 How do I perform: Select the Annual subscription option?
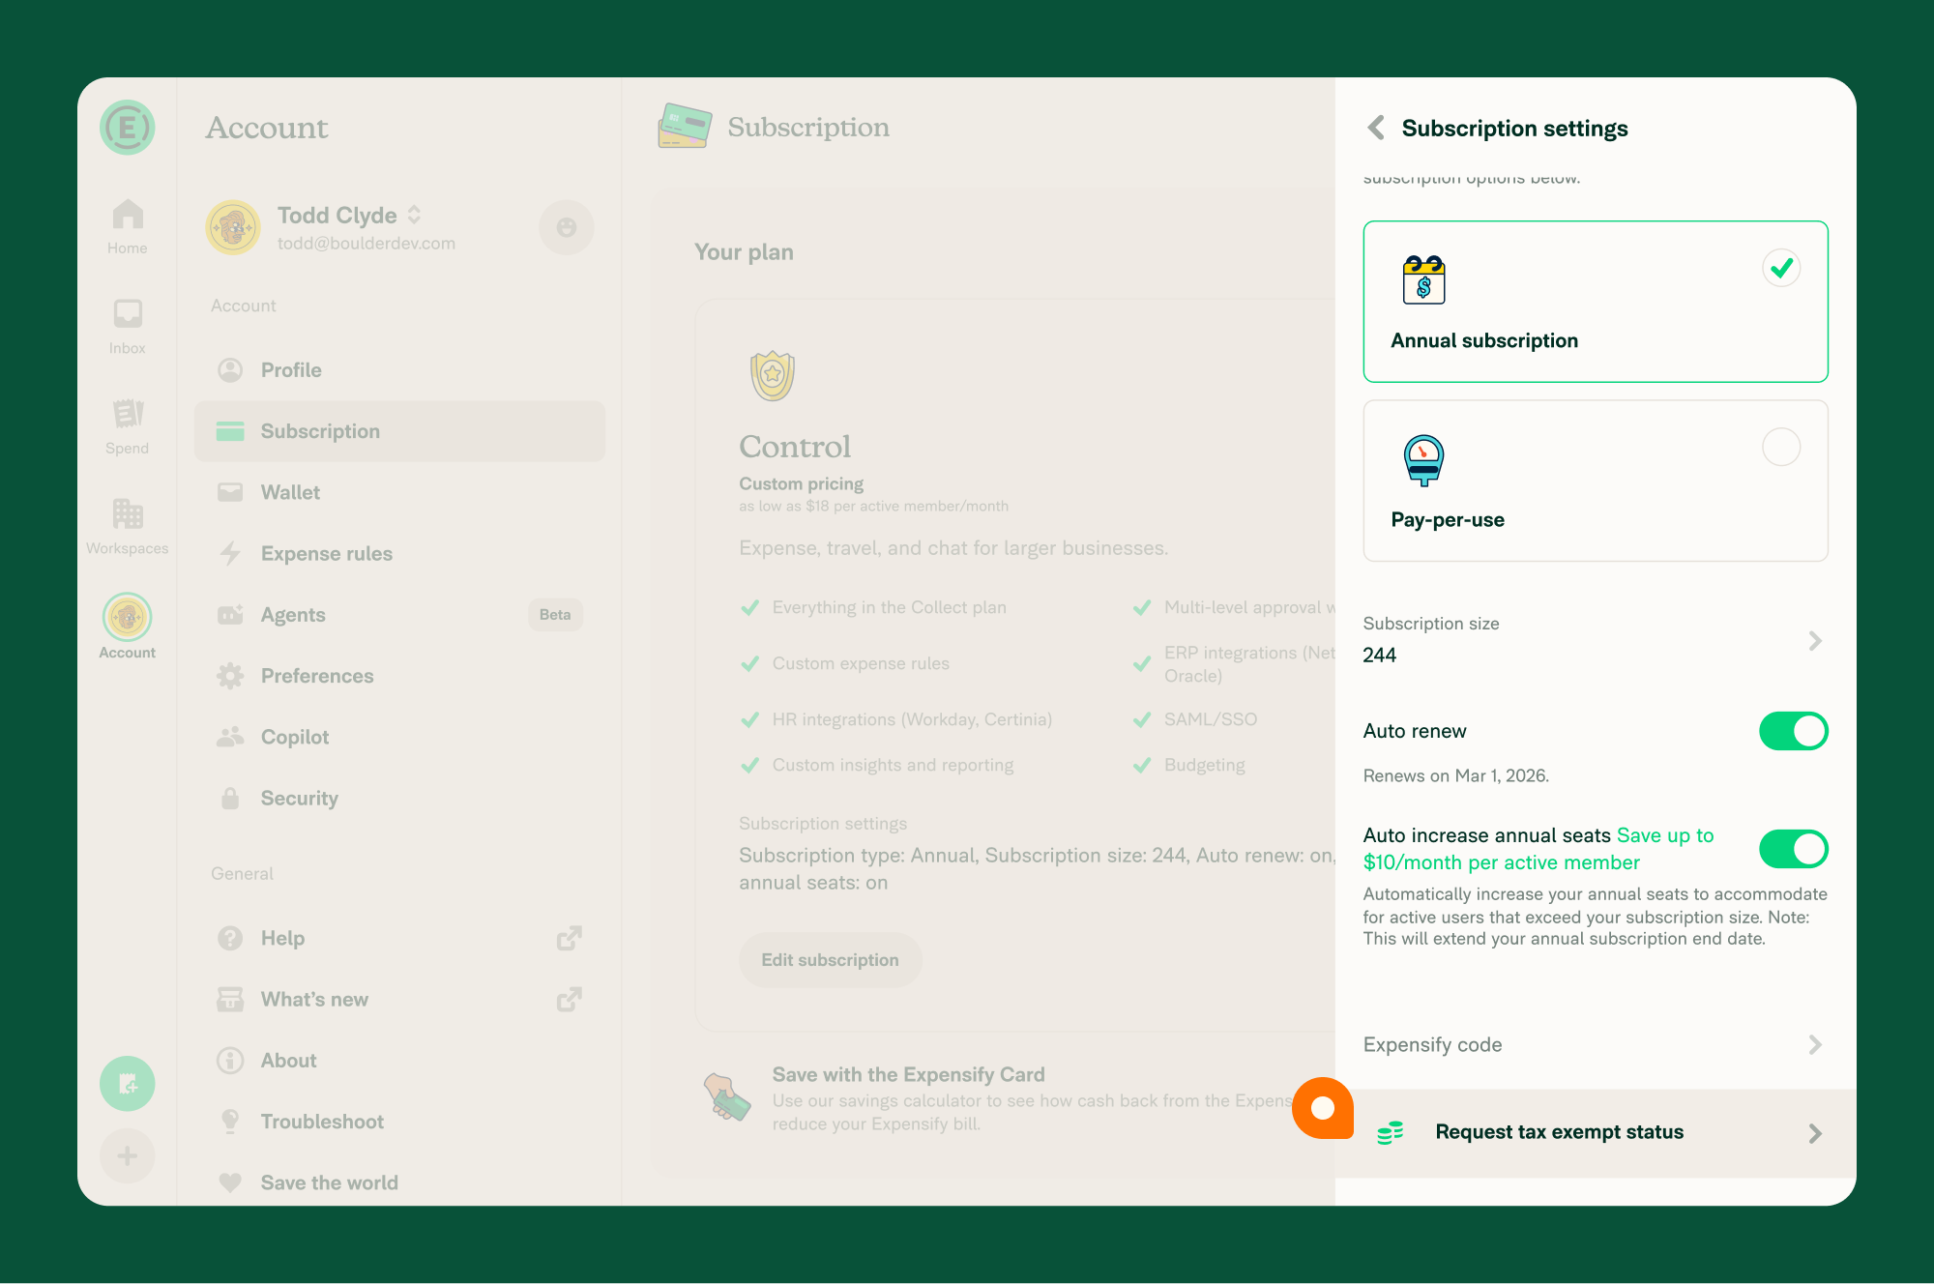(x=1596, y=302)
